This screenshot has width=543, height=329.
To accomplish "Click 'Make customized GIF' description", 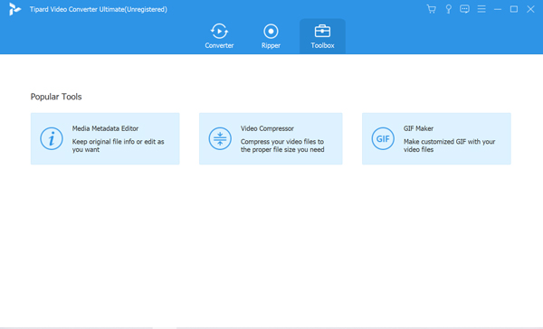I will coord(449,146).
